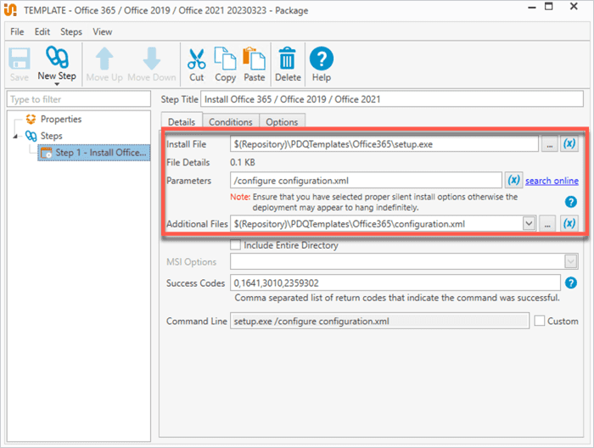The height and width of the screenshot is (448, 594).
Task: Open the New Step dropdown arrow
Action: [57, 84]
